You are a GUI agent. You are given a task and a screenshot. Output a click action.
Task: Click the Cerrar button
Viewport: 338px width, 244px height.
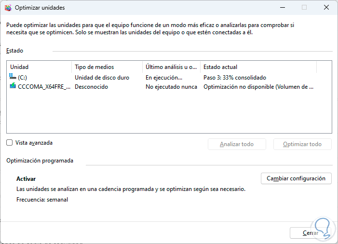pyautogui.click(x=311, y=233)
